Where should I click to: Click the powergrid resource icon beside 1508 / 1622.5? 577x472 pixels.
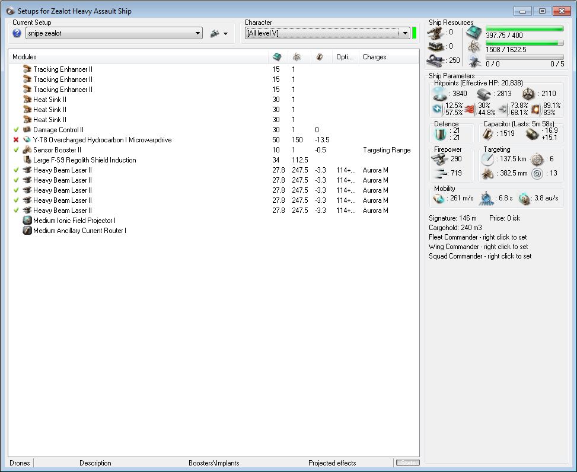pos(474,47)
